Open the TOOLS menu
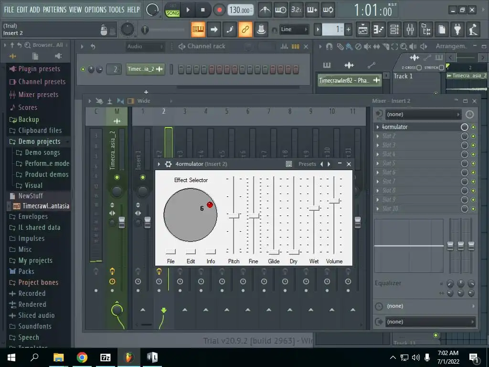The image size is (489, 367). coord(117,10)
